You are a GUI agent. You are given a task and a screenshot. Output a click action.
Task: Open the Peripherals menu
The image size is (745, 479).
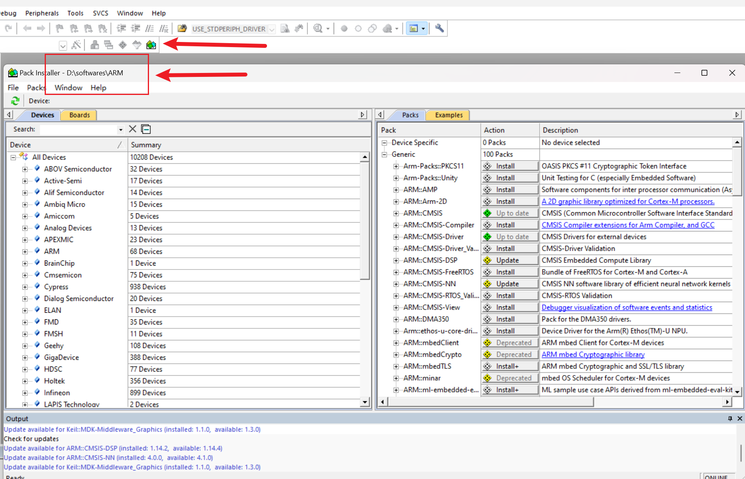pos(42,13)
